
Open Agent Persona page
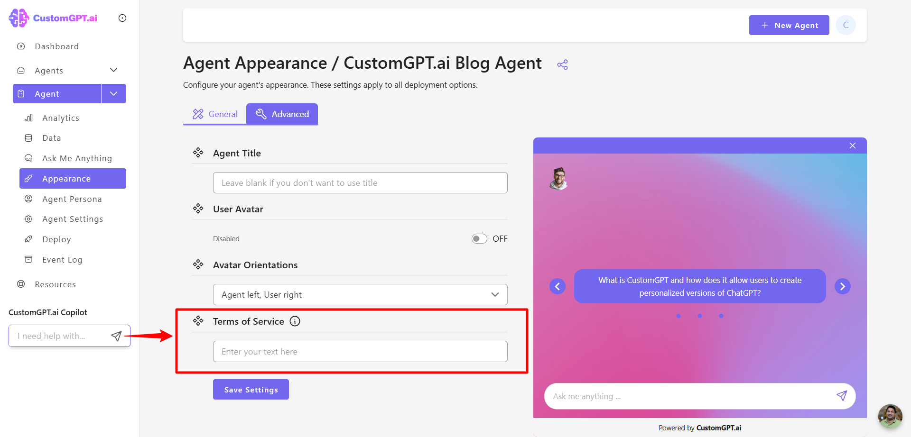click(72, 199)
